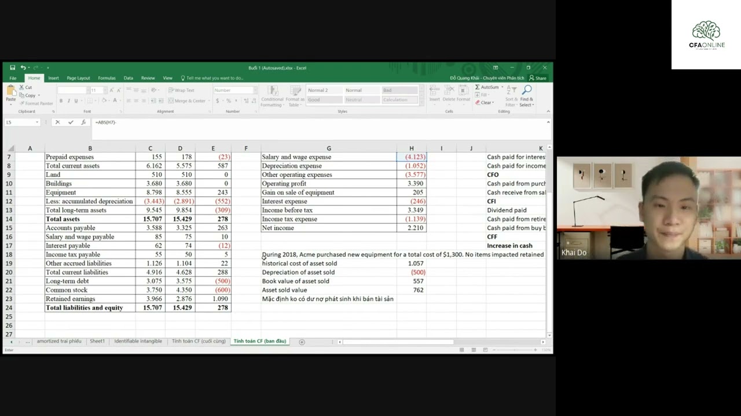Open the fill color dropdown
741x416 pixels.
(x=108, y=101)
